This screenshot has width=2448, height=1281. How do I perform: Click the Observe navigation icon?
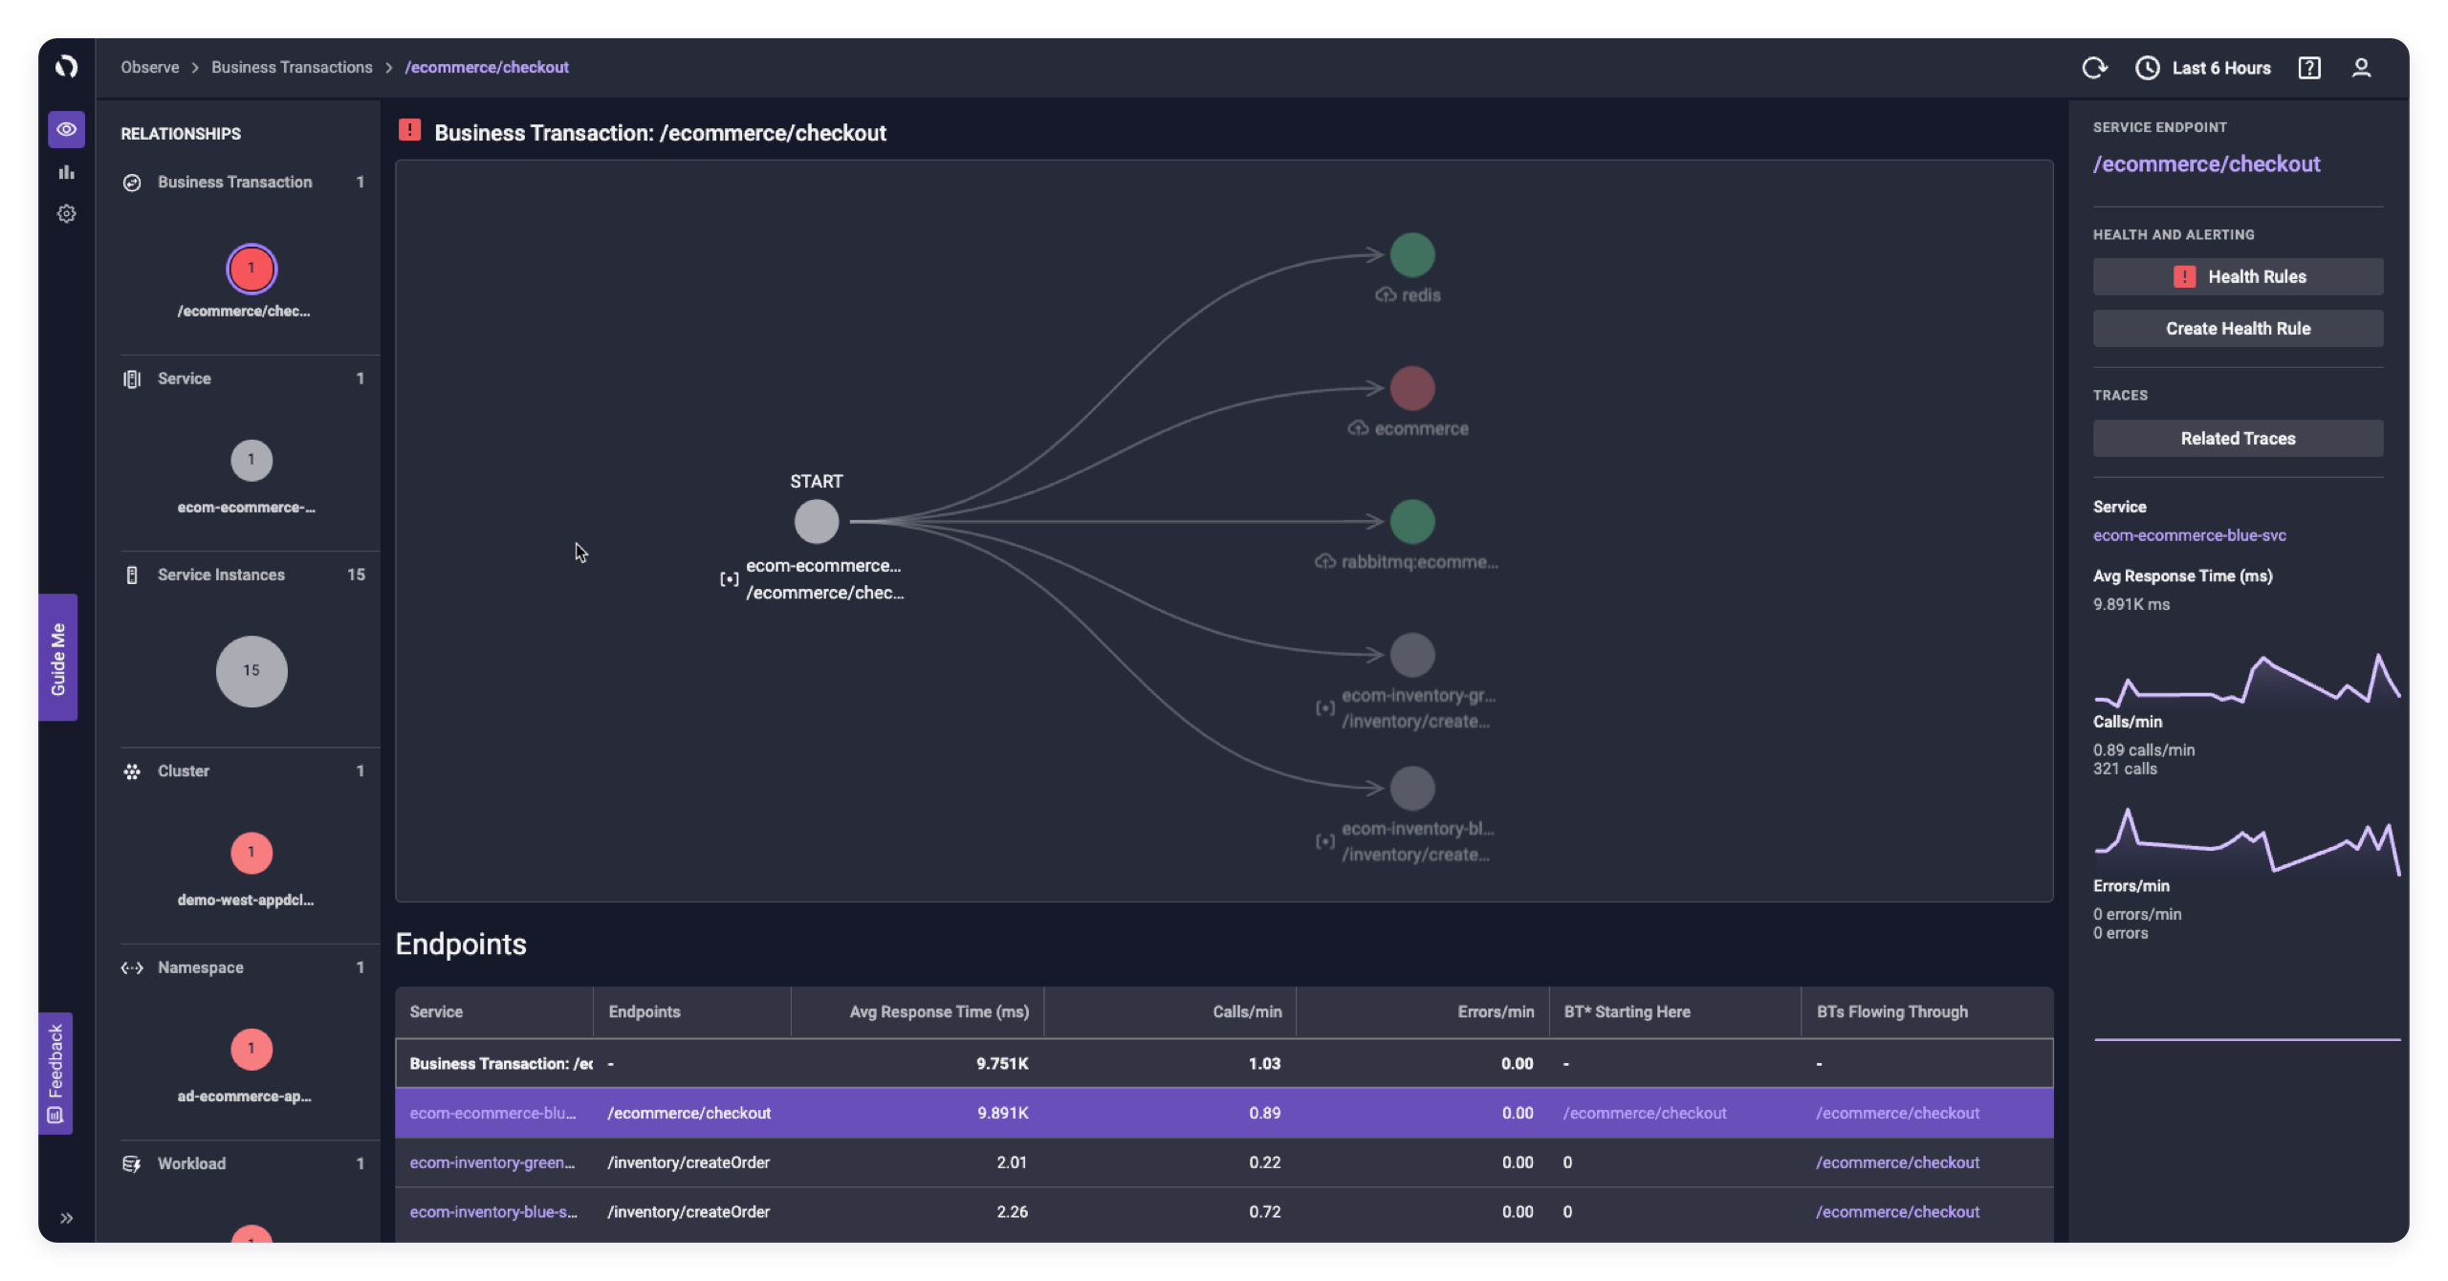point(65,128)
